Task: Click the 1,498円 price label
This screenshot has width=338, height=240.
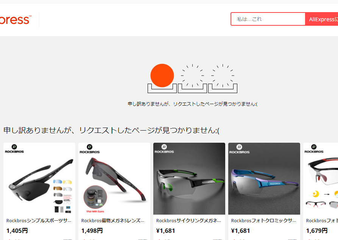Action: 92,231
